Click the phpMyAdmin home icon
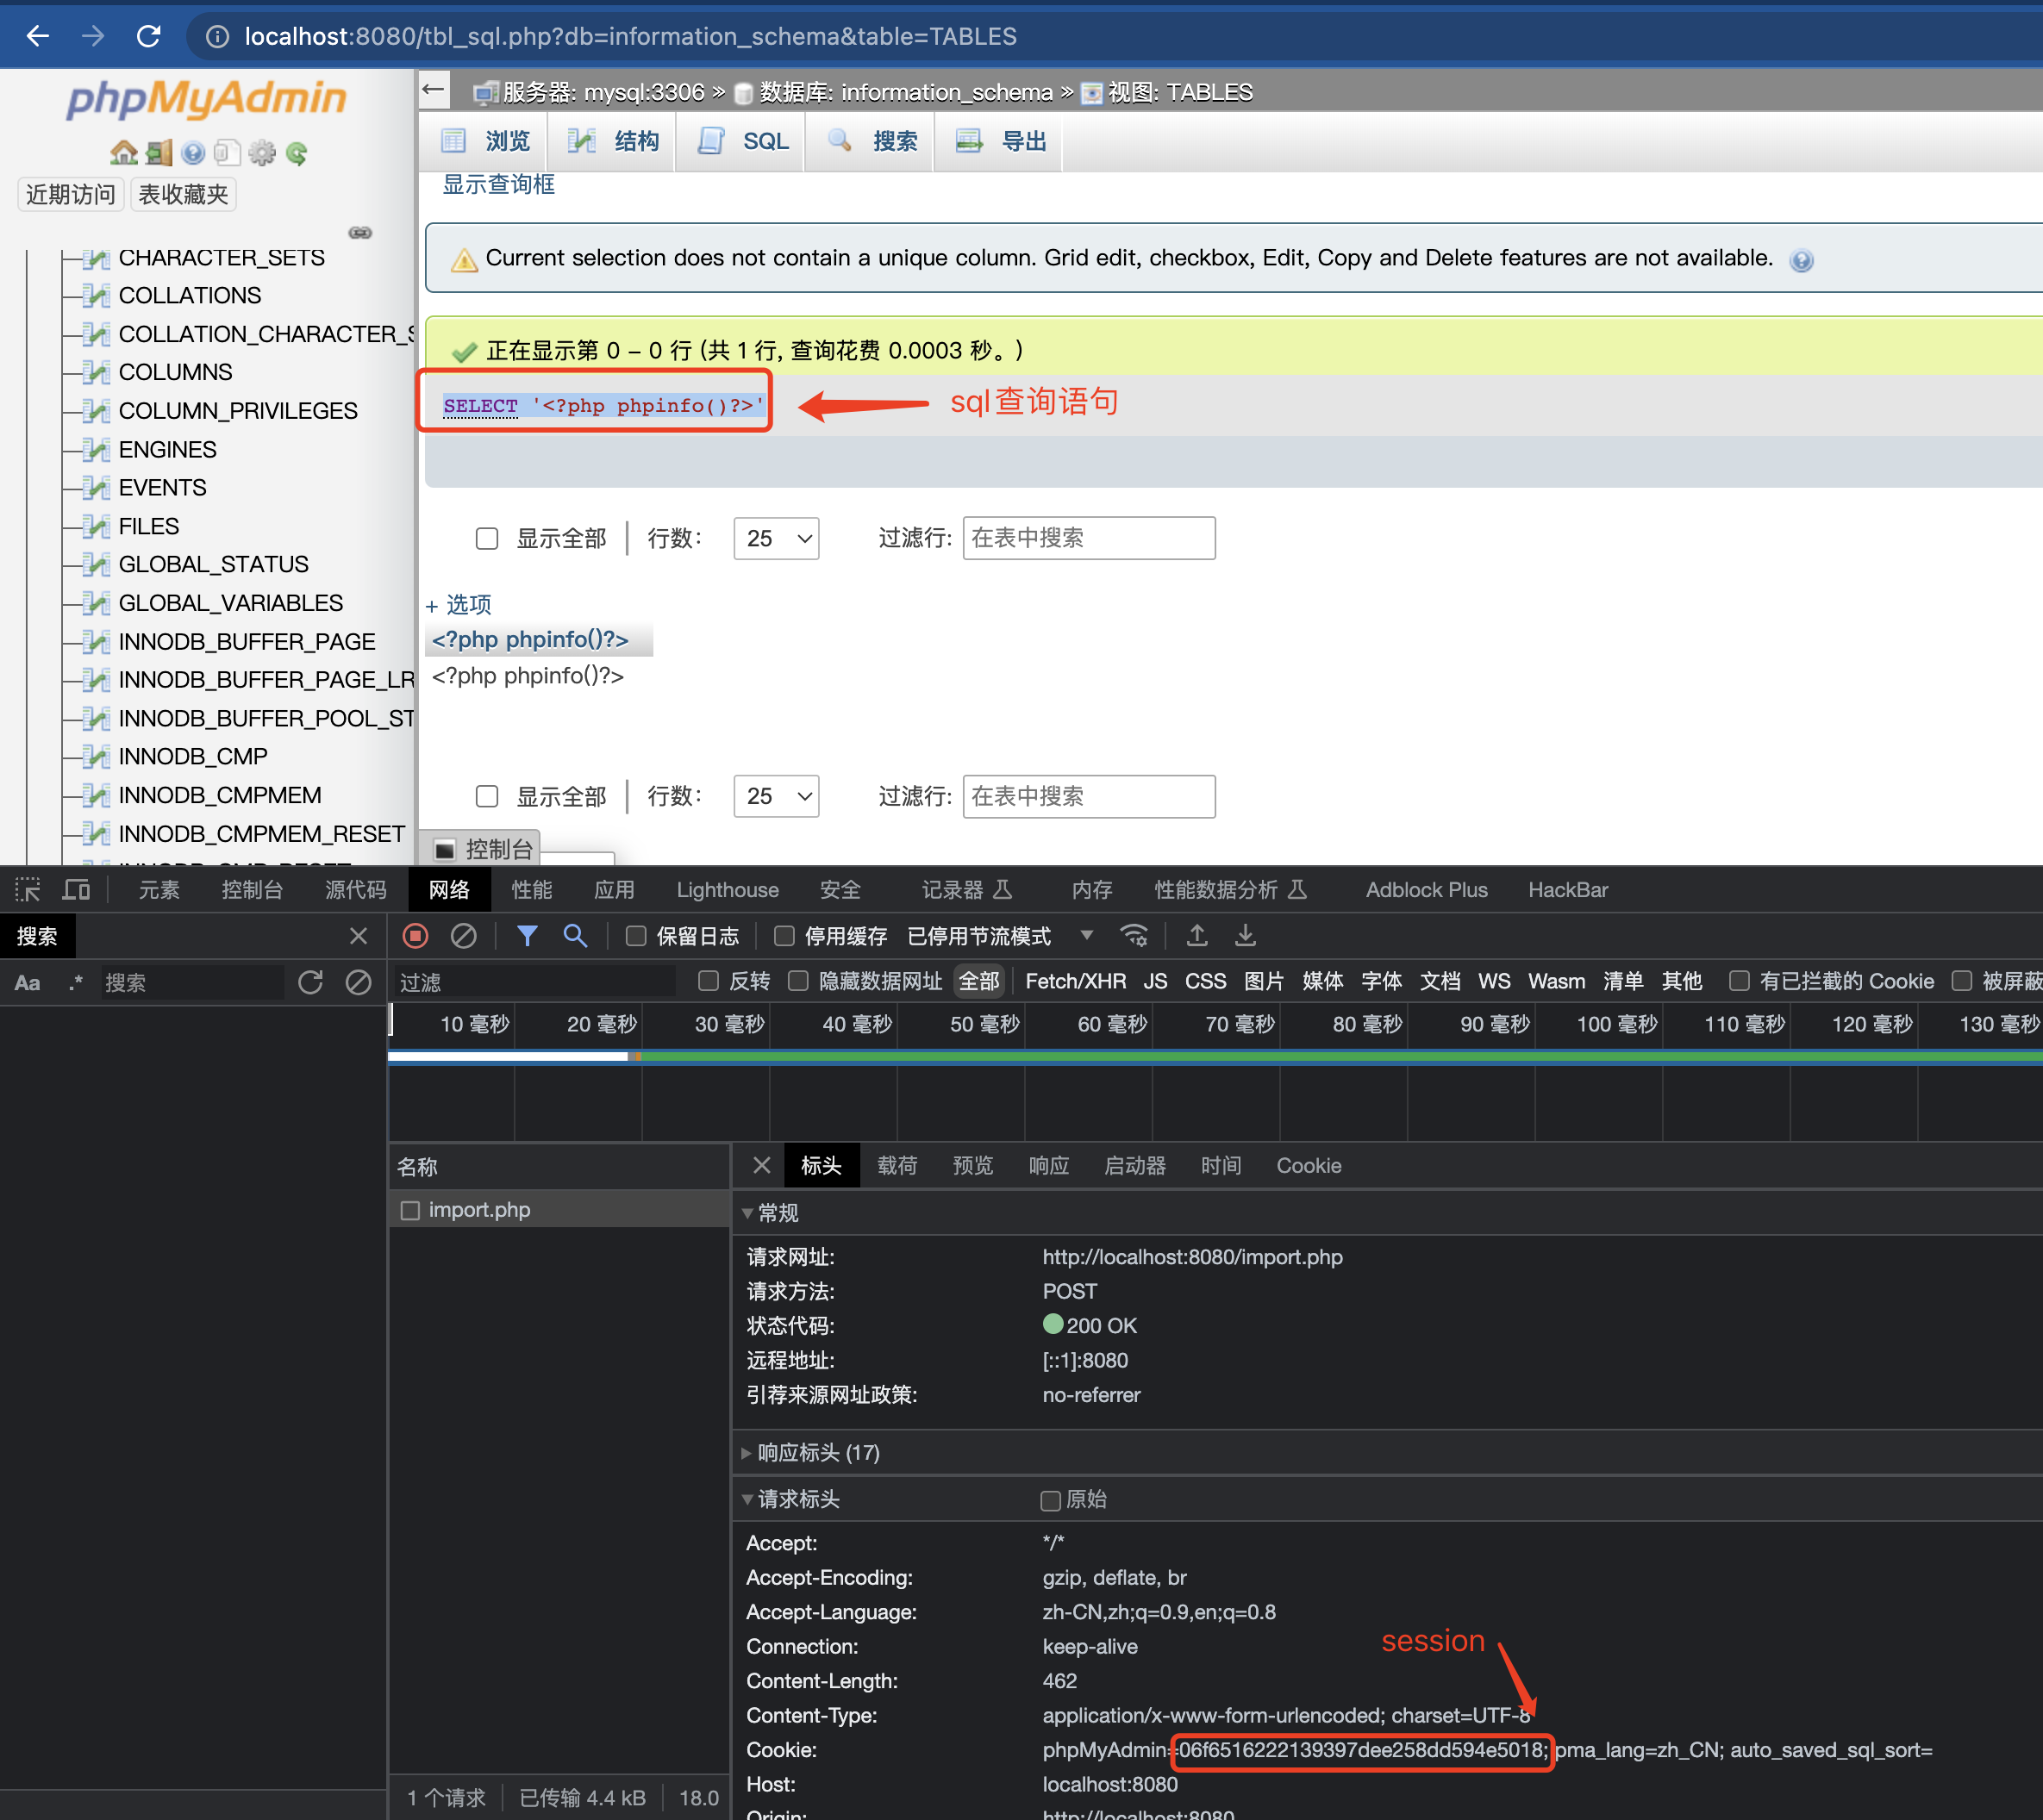Screen dimensions: 2043x1820 (x=123, y=153)
